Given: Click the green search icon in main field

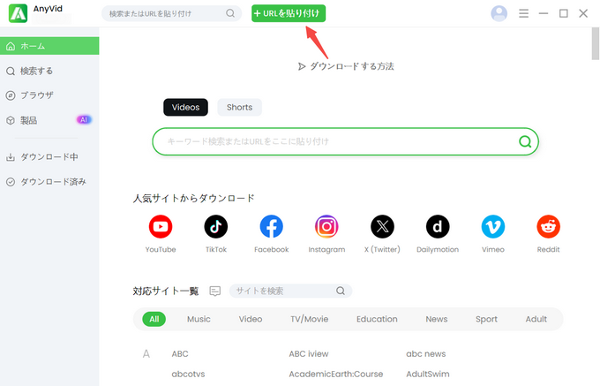Looking at the screenshot, I should pos(525,141).
